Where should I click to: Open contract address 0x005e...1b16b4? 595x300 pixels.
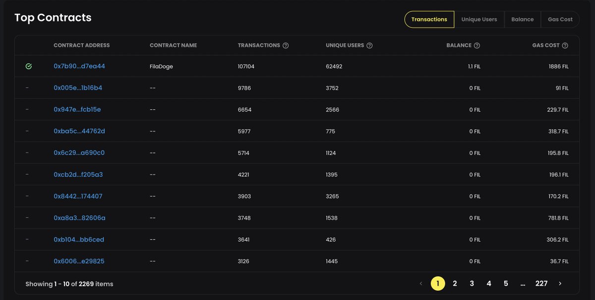click(78, 88)
